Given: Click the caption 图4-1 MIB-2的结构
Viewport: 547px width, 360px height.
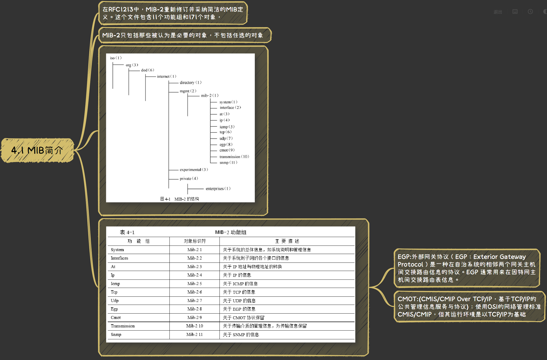Looking at the screenshot, I should click(x=180, y=199).
